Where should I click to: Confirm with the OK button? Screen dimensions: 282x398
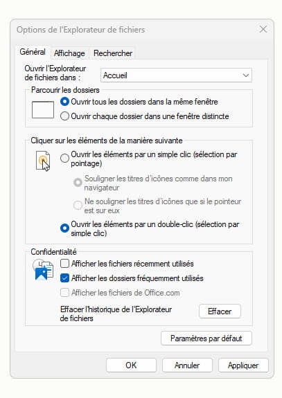131,365
